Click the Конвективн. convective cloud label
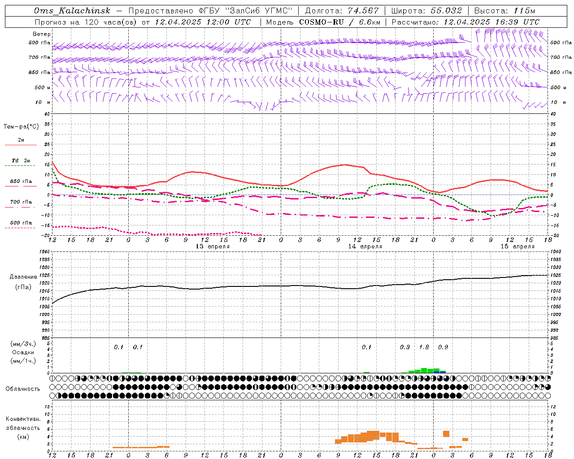The width and height of the screenshot is (574, 459). [x=23, y=419]
